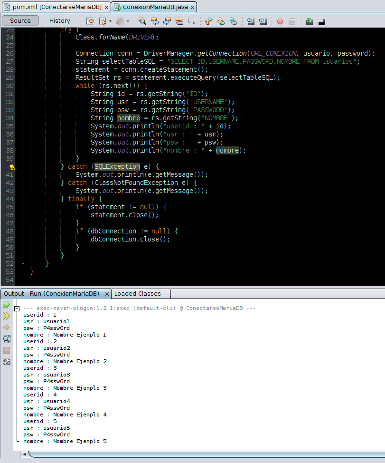Comment out the current line

point(310,21)
